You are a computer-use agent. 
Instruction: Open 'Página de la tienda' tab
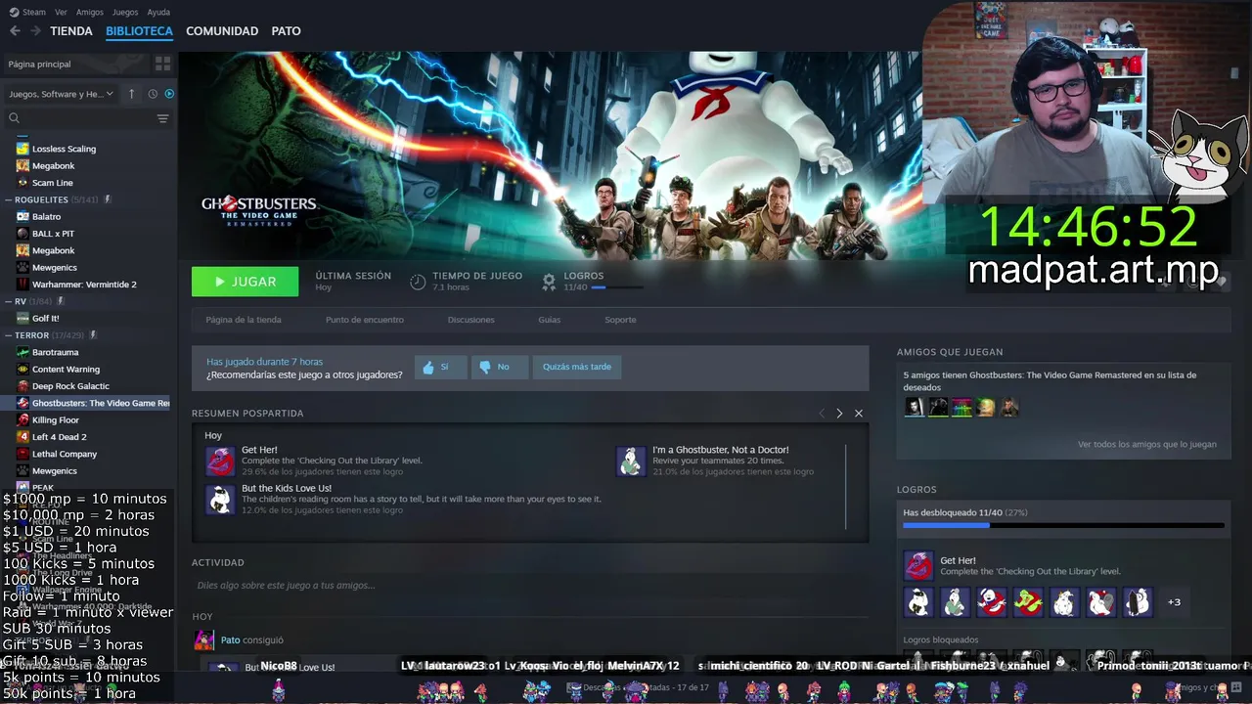[244, 320]
